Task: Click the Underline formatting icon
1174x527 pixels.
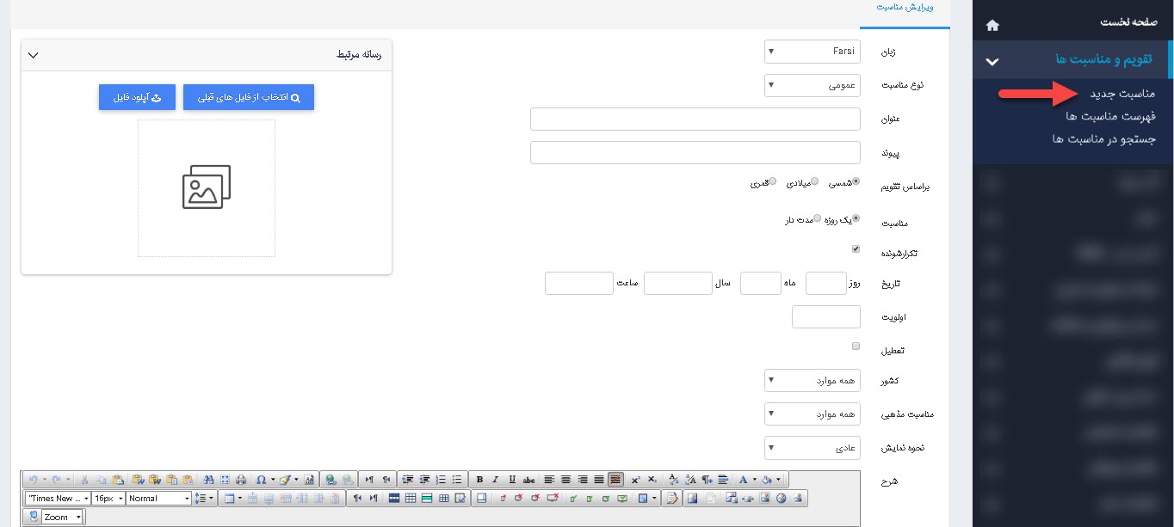Action: click(x=512, y=480)
